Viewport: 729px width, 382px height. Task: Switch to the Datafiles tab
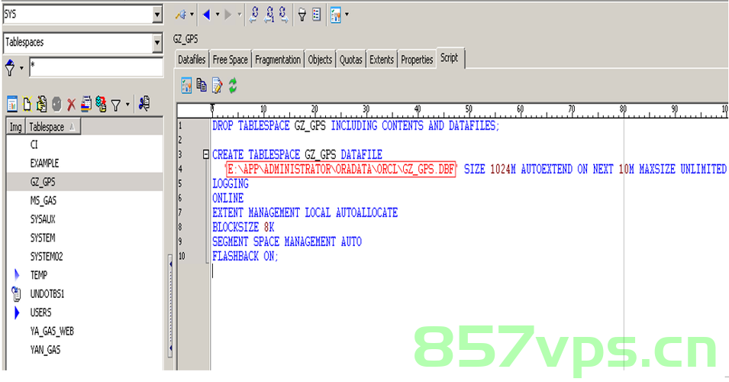tap(192, 60)
